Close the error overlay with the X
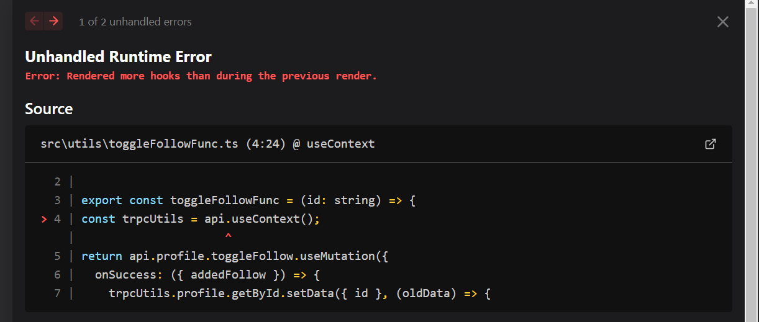Viewport: 759px width, 322px height. point(723,22)
